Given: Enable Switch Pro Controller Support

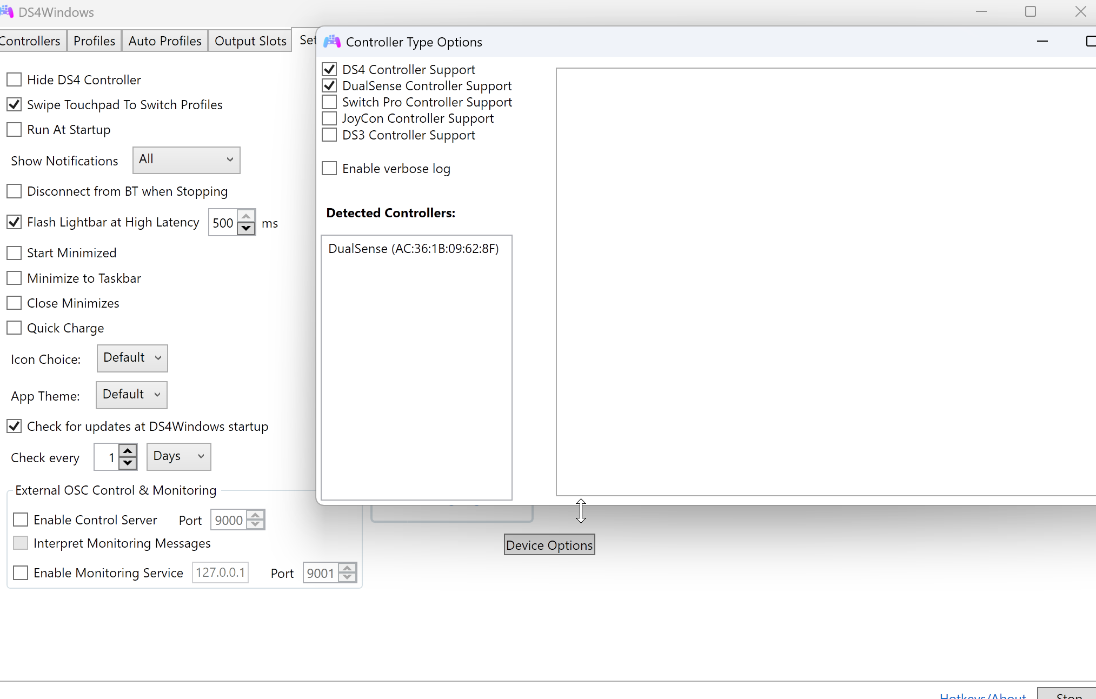Looking at the screenshot, I should [x=329, y=102].
